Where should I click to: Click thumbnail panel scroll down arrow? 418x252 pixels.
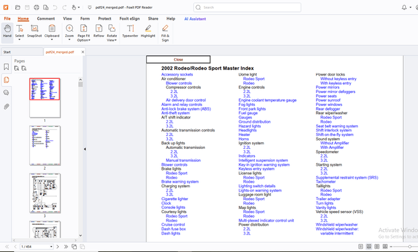[80, 235]
